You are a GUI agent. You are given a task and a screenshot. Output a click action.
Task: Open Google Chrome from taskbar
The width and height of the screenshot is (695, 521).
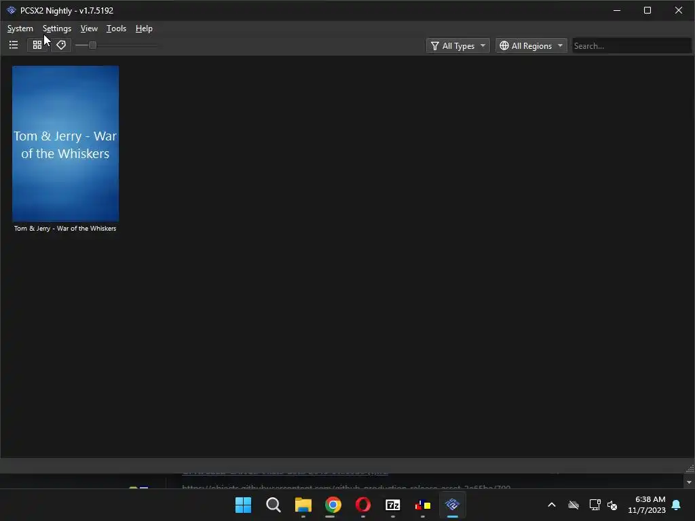333,505
